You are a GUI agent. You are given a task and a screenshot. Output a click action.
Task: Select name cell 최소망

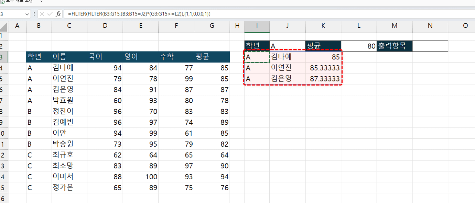69,166
